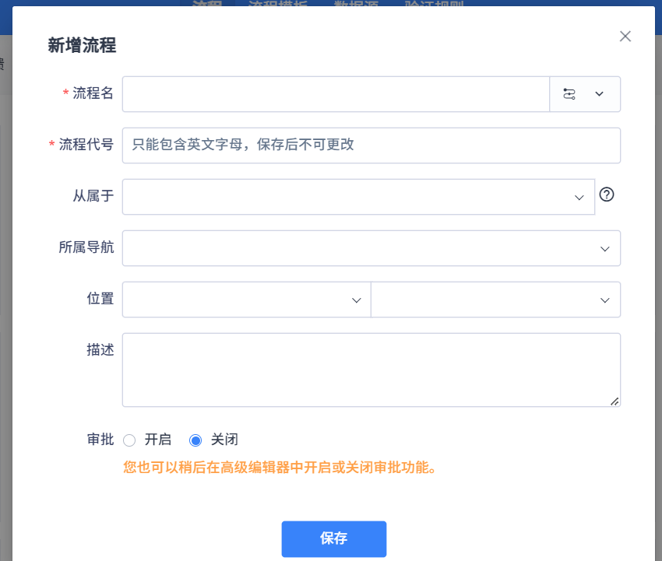Select the 流程 tab at top

click(207, 4)
